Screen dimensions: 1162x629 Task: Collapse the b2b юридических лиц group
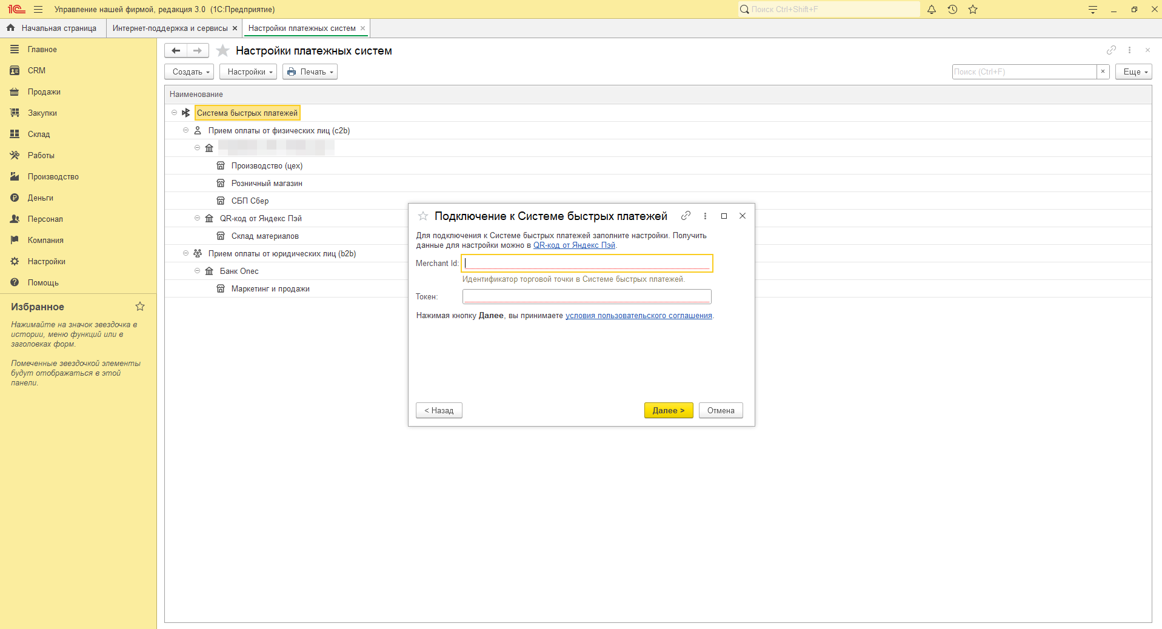click(185, 253)
